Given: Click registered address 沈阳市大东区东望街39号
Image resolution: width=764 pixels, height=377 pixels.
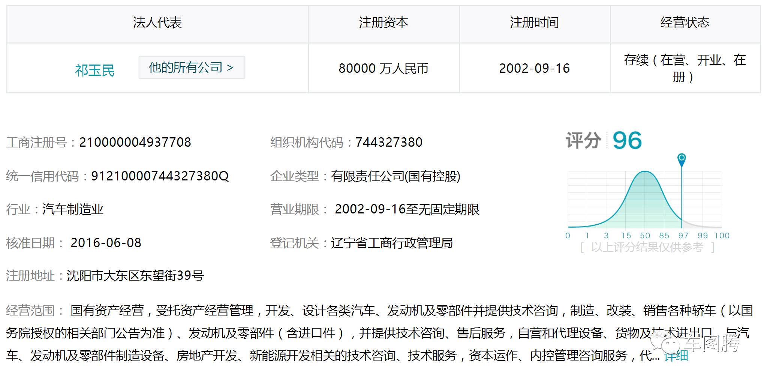Looking at the screenshot, I should click(x=135, y=276).
